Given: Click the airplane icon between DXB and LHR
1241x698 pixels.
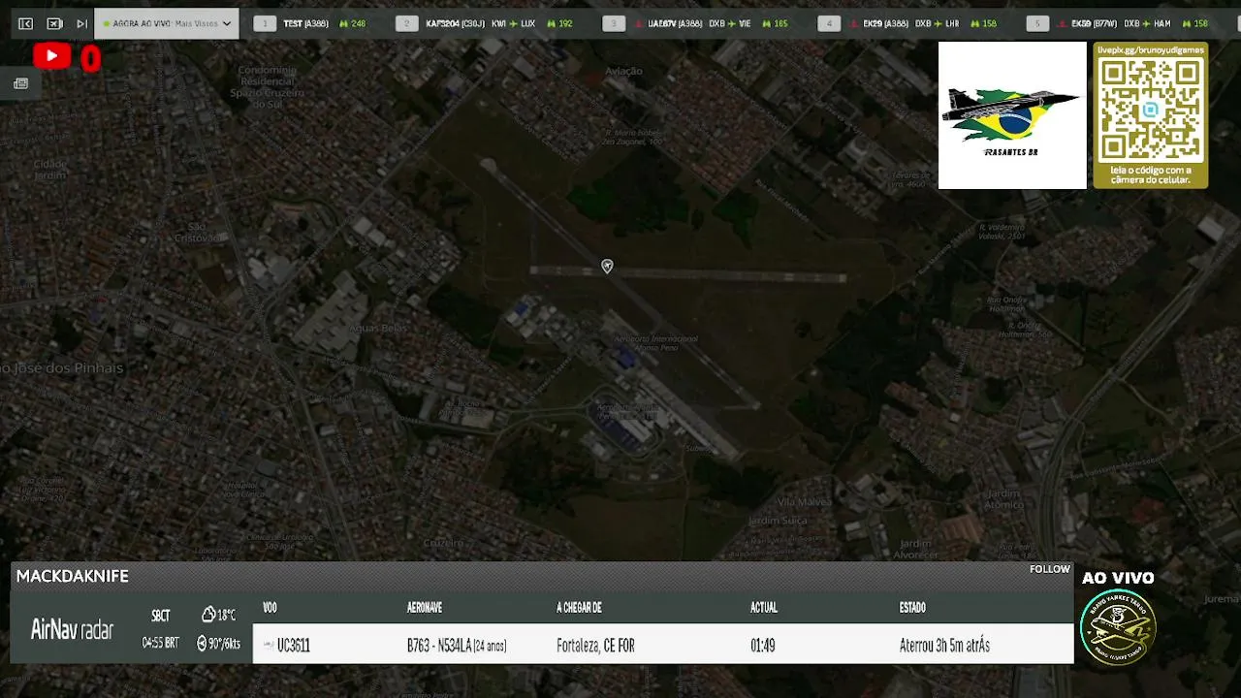Looking at the screenshot, I should 937,23.
